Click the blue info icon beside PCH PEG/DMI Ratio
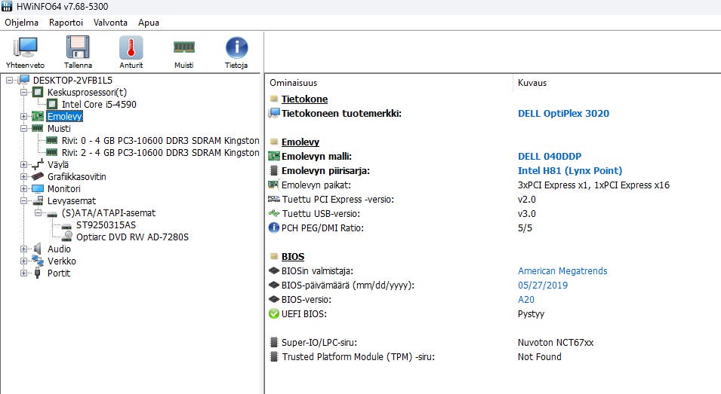This screenshot has width=721, height=394. (274, 228)
